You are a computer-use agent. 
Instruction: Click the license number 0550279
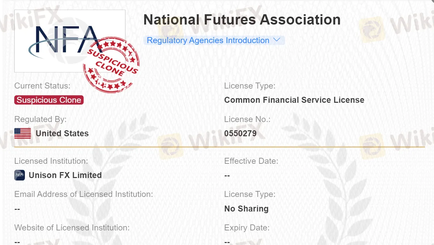pos(241,133)
